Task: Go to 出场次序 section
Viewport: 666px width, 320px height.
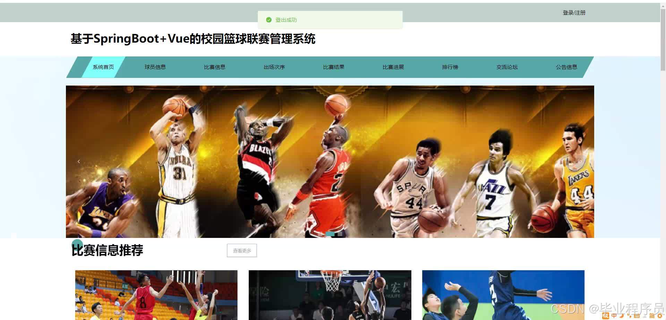Action: [274, 67]
